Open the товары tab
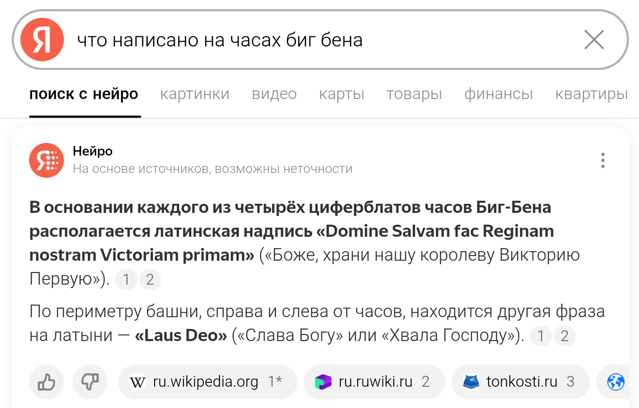The image size is (639, 408). 414,94
